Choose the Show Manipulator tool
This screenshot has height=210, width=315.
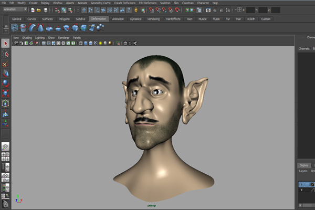[5, 123]
